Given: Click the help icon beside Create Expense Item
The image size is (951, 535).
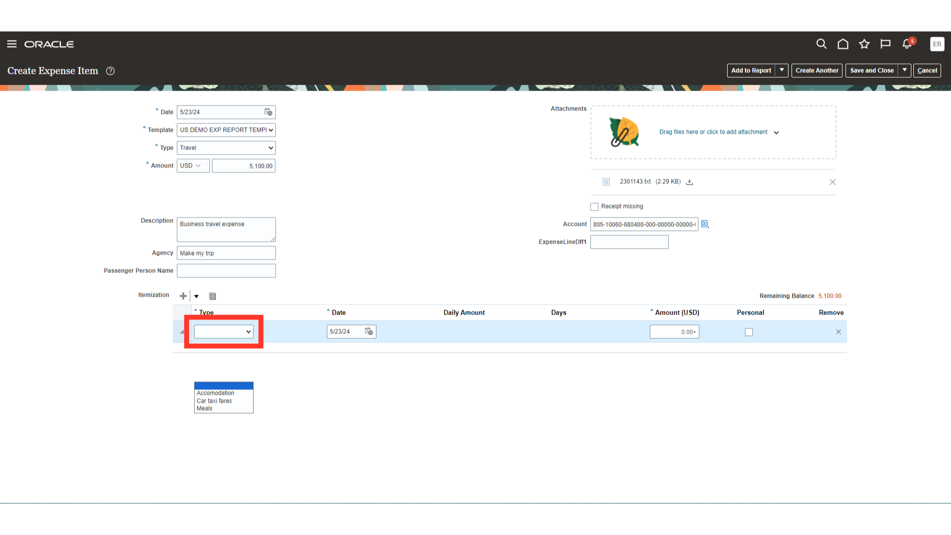Looking at the screenshot, I should [110, 71].
